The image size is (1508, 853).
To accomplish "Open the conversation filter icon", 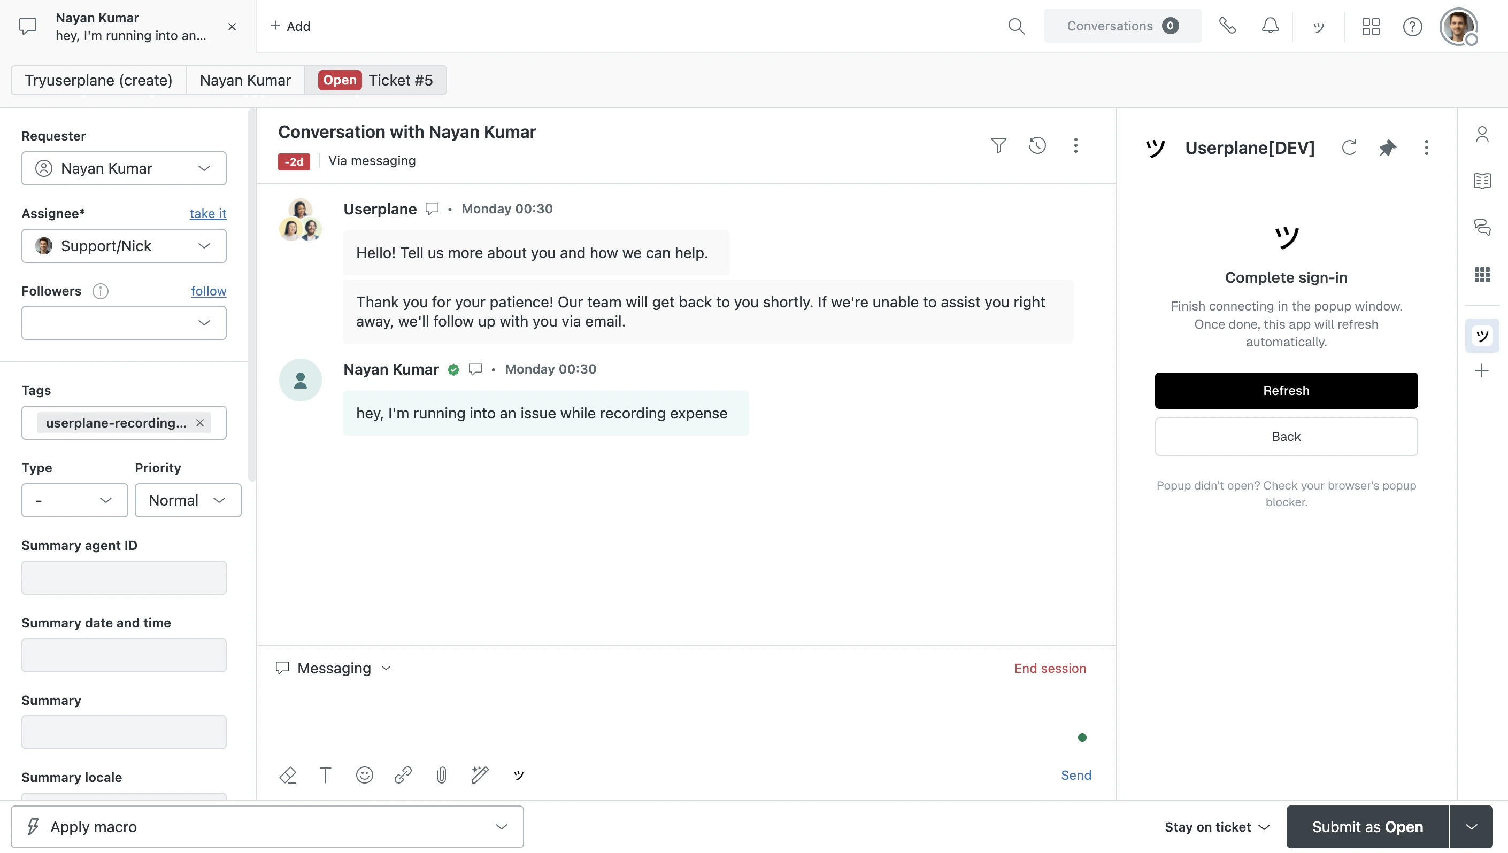I will (x=999, y=145).
